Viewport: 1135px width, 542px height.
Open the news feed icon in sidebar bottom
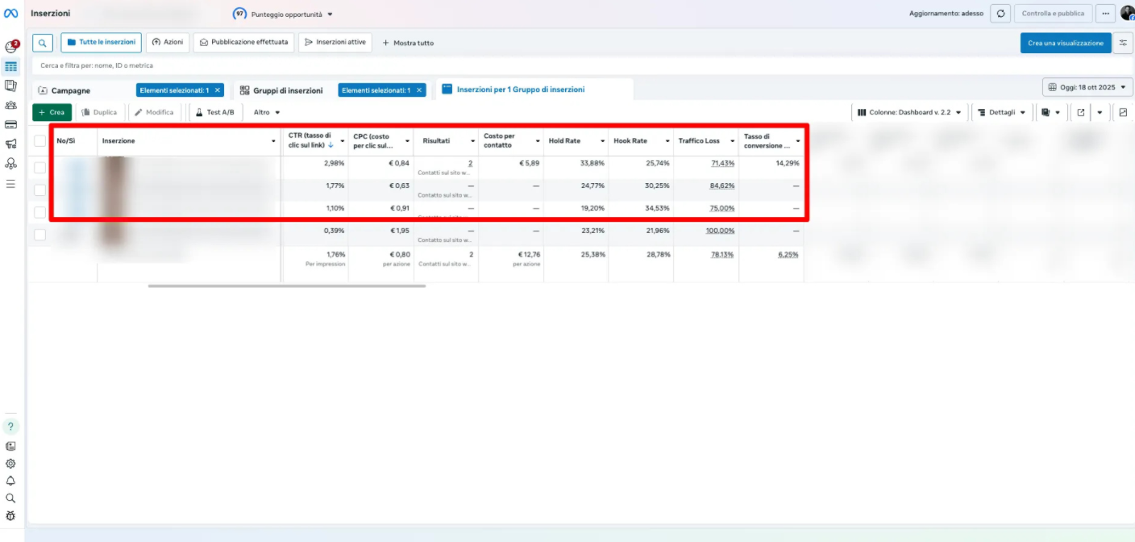tap(10, 446)
